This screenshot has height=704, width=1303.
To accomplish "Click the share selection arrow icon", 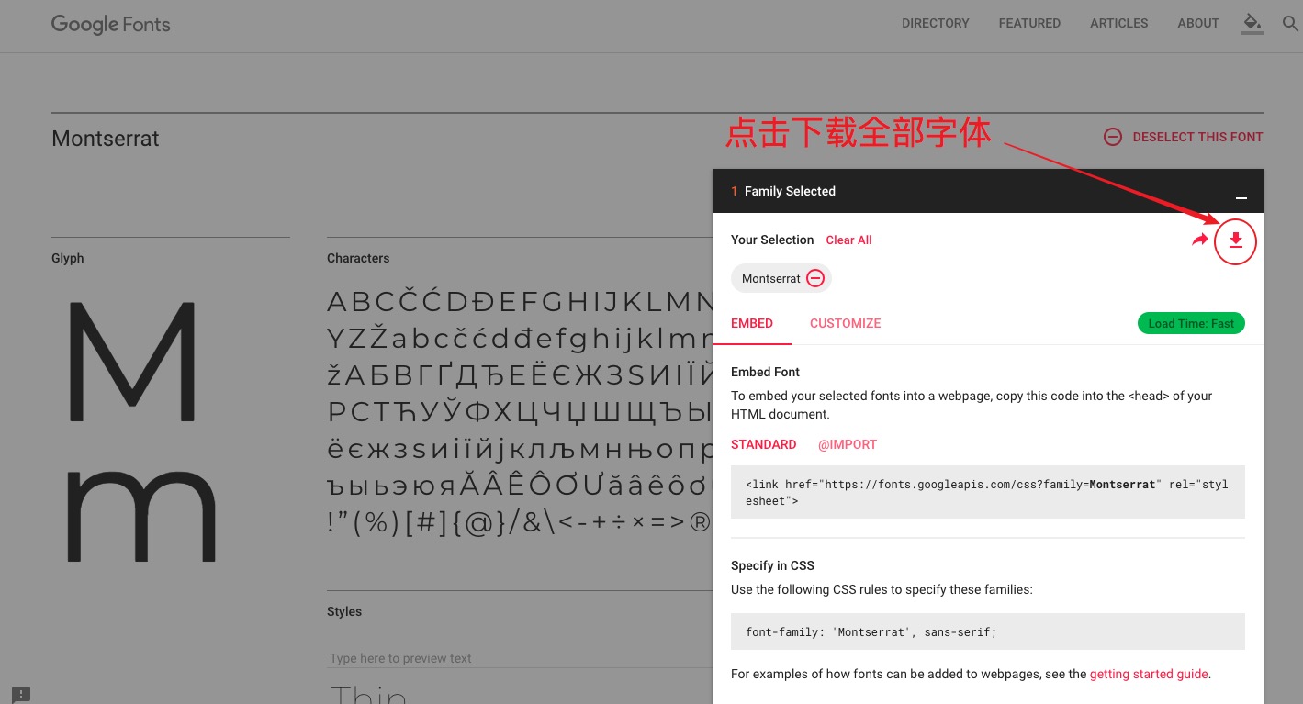I will [x=1200, y=240].
